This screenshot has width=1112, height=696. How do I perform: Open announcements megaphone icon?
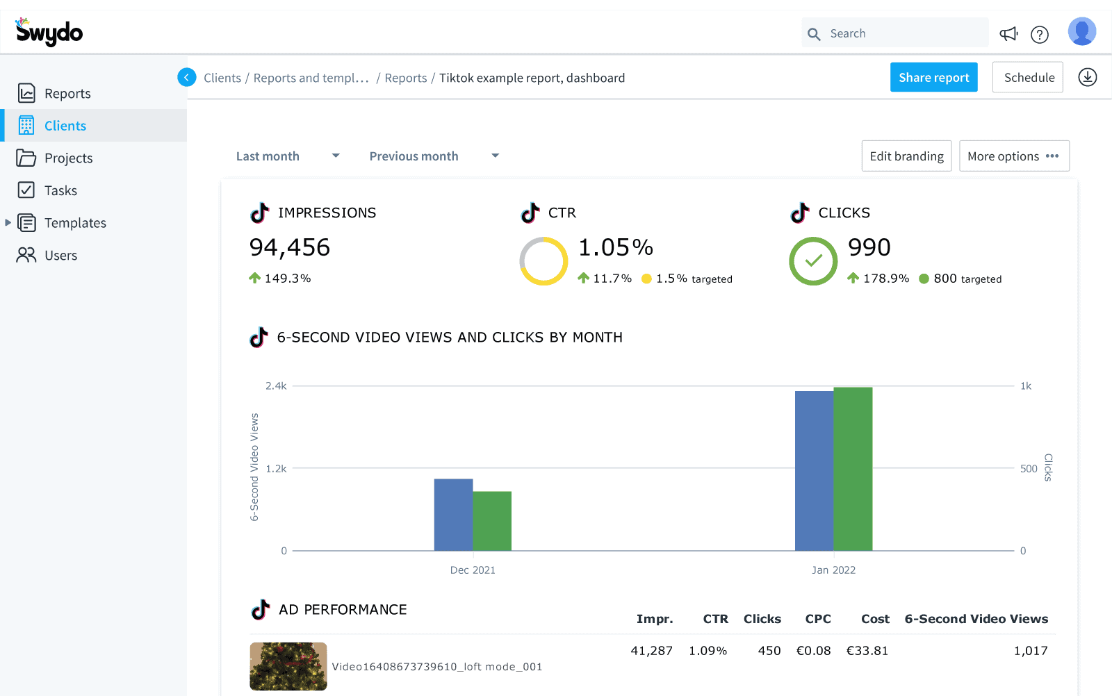click(x=1008, y=33)
